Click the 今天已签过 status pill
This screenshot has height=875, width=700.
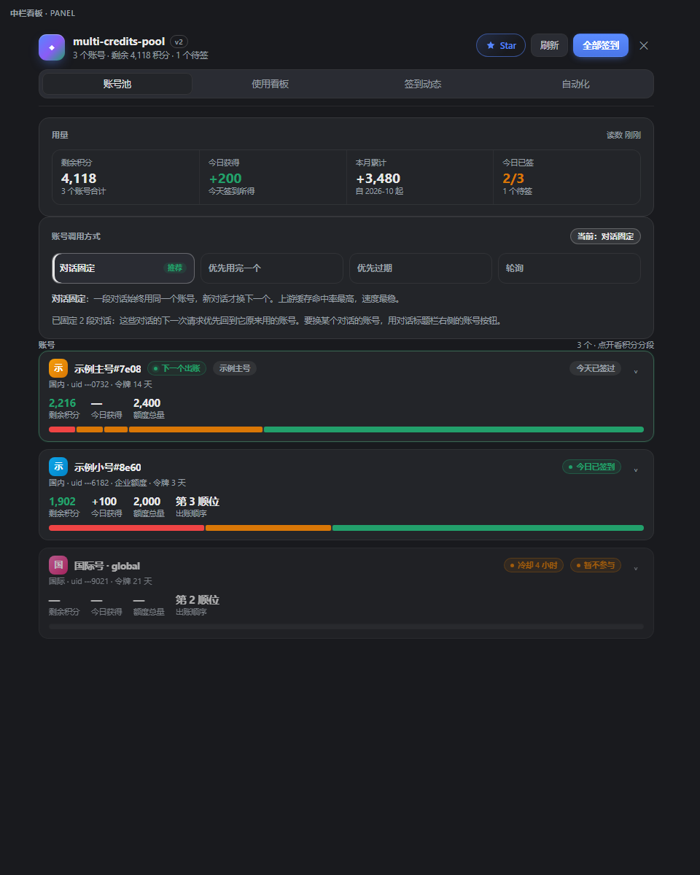click(x=596, y=368)
